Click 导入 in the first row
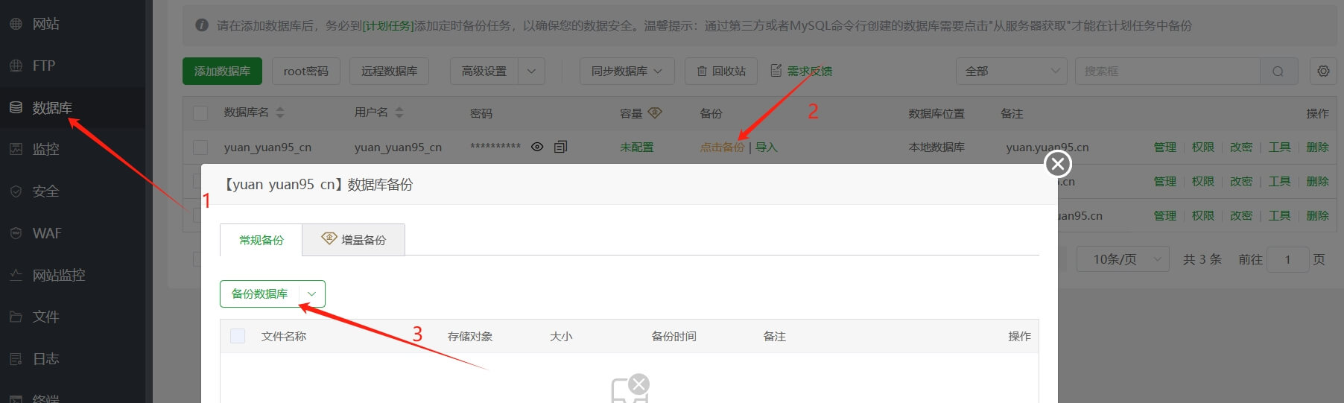The width and height of the screenshot is (1344, 403). tap(767, 147)
